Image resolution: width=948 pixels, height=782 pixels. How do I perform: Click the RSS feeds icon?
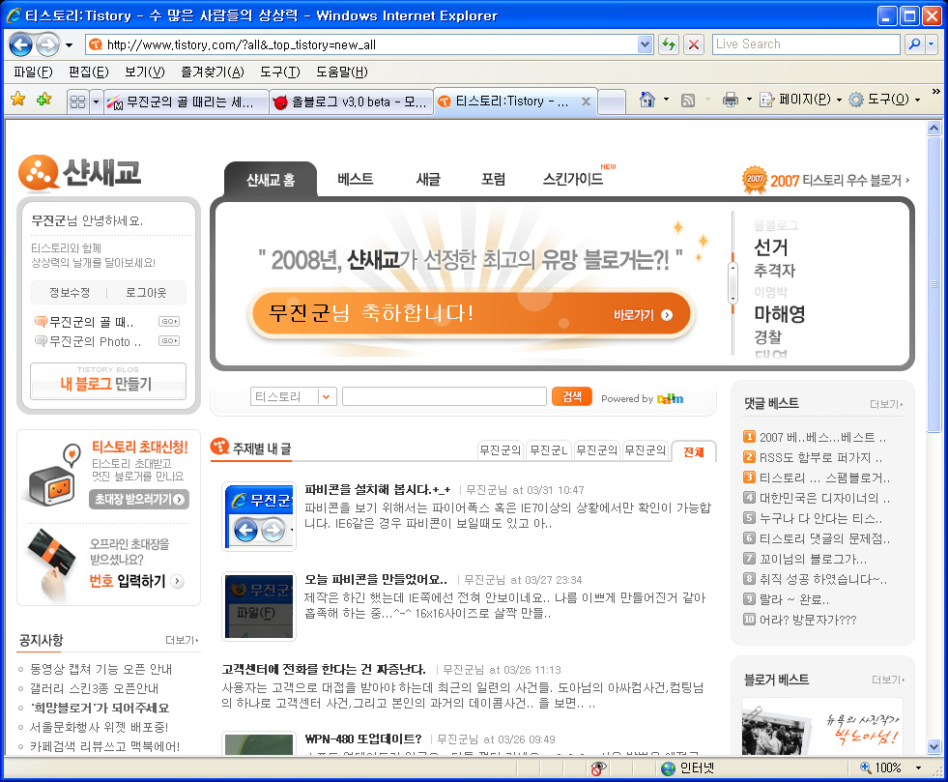point(688,100)
